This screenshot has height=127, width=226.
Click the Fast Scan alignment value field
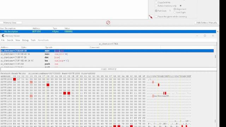(170, 11)
